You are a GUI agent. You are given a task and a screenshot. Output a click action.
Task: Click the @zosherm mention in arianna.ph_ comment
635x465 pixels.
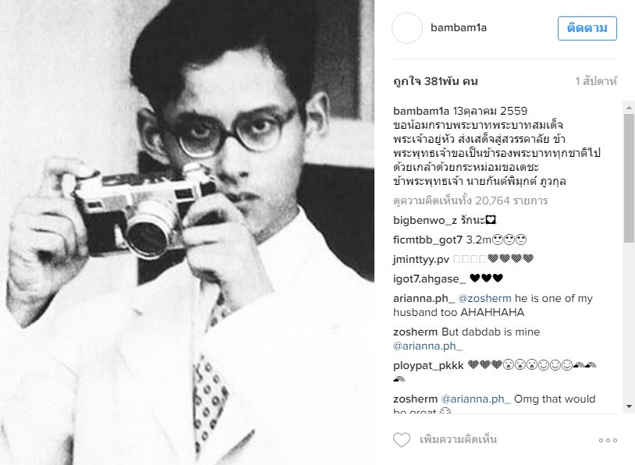pos(484,299)
